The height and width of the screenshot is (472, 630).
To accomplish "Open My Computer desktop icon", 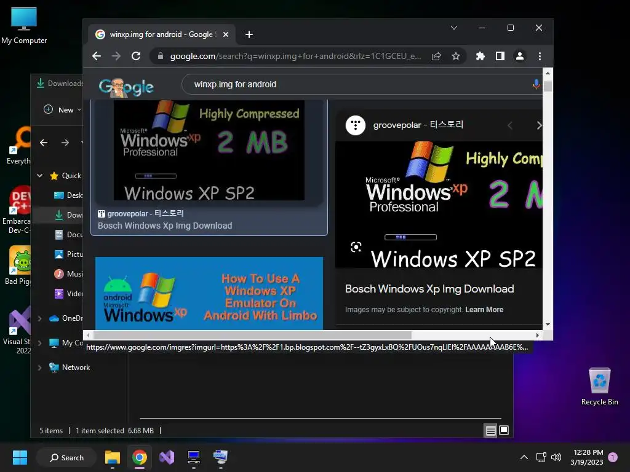I will pos(24,25).
